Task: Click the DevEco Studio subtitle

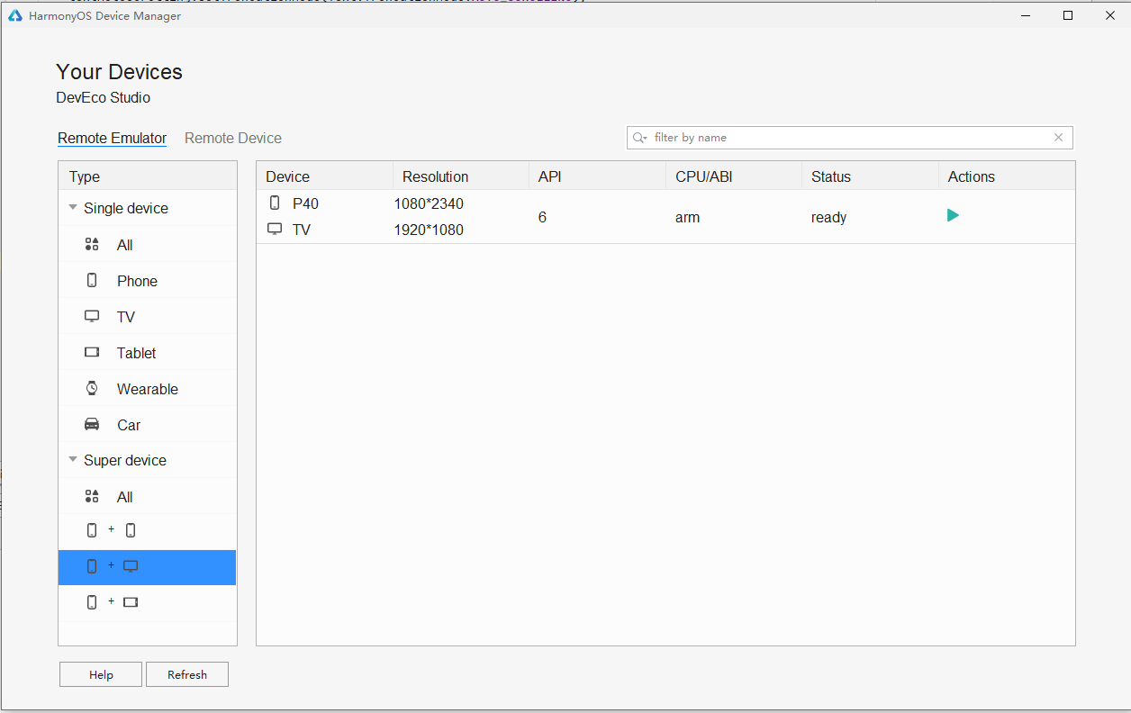Action: [x=103, y=97]
